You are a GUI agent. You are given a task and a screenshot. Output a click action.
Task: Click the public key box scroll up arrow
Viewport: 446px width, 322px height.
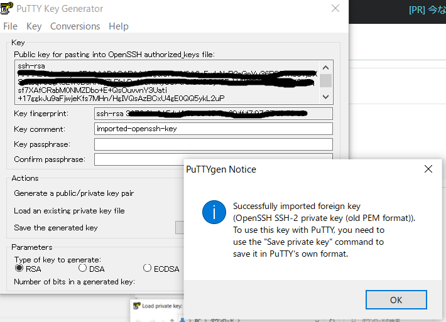click(x=325, y=68)
